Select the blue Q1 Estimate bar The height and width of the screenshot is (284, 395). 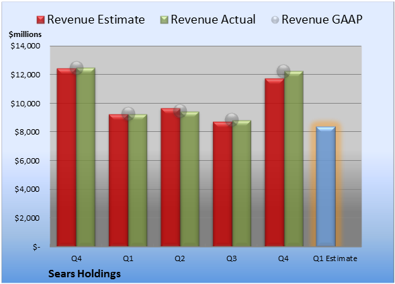326,186
